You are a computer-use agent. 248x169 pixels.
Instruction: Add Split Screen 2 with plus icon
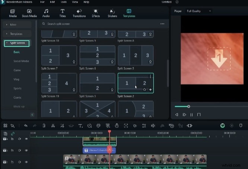click(x=150, y=90)
